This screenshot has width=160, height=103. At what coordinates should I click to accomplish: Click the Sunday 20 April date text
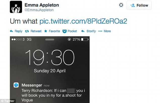pos(49,70)
